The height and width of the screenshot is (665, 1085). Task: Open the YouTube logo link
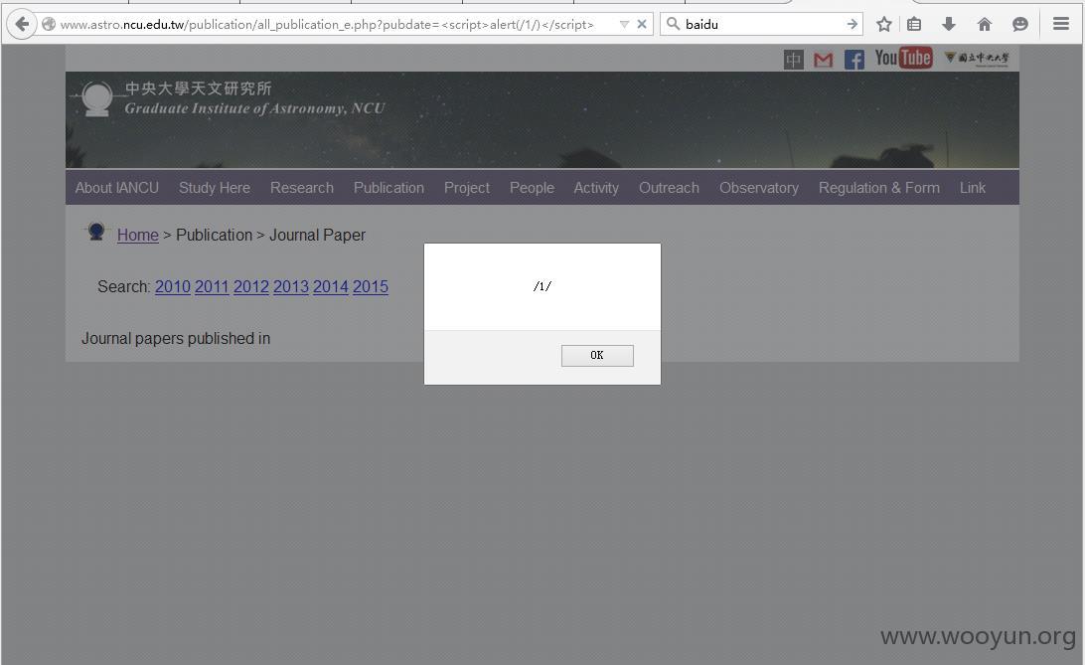click(x=903, y=58)
